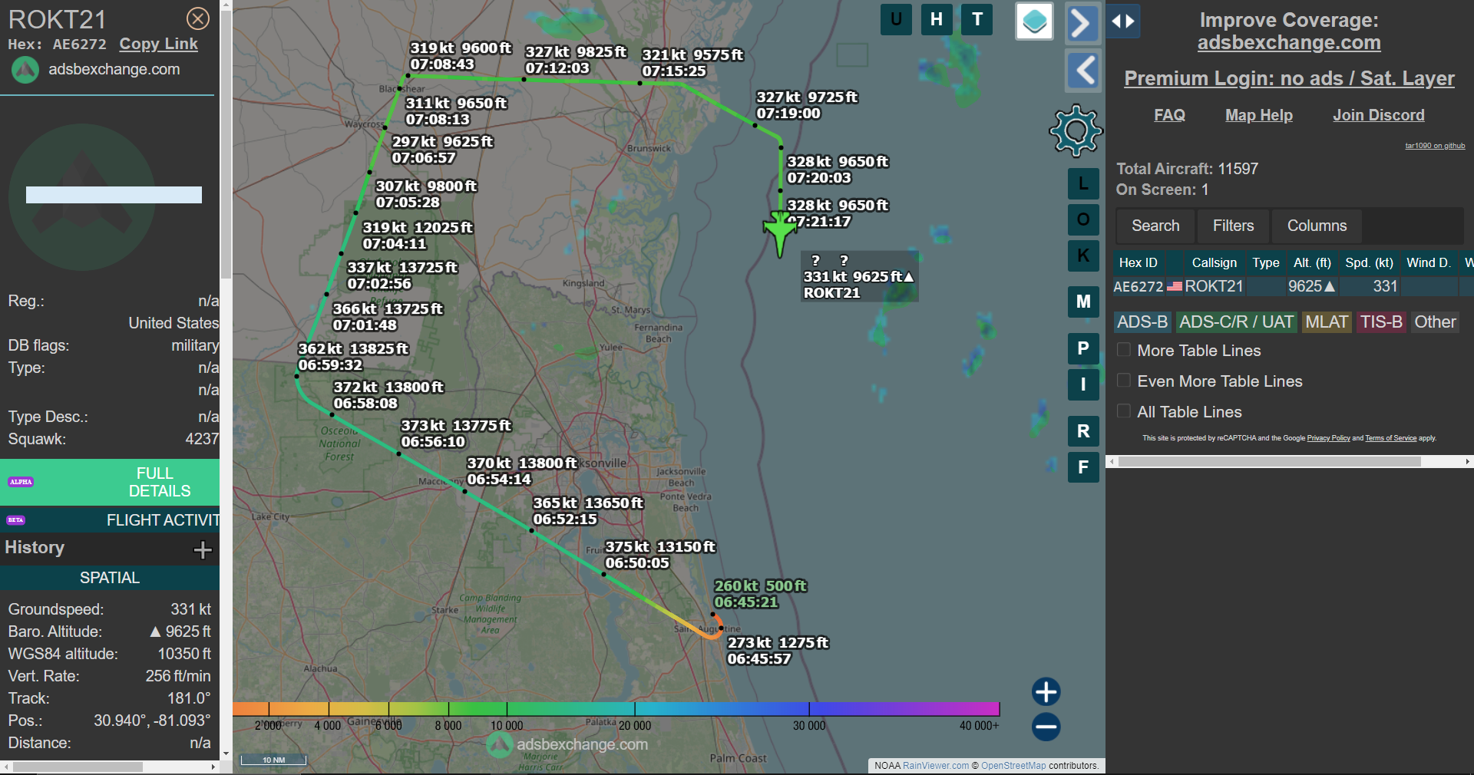This screenshot has width=1474, height=775.
Task: Click the H map button
Action: pyautogui.click(x=937, y=19)
